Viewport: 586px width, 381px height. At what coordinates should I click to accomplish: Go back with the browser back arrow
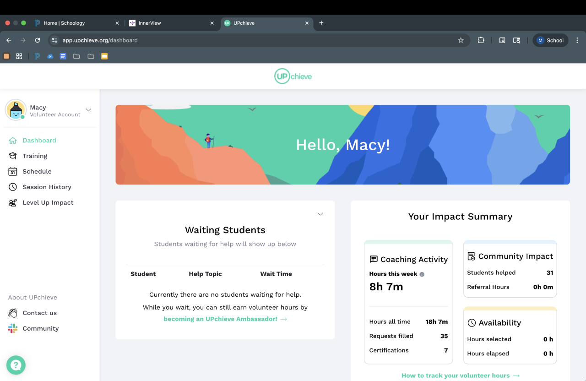[x=9, y=40]
